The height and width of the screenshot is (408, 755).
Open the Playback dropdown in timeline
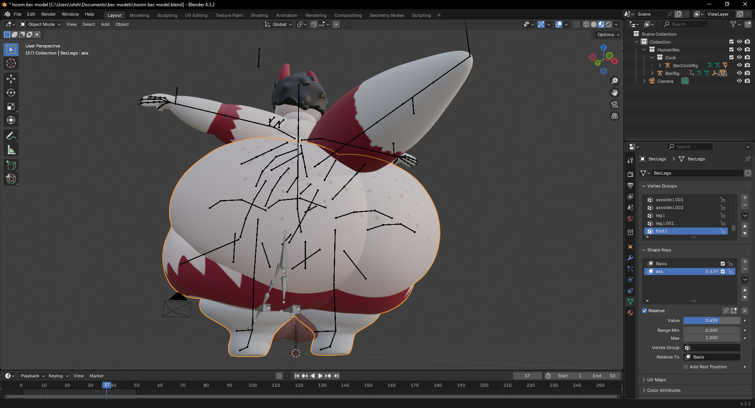click(x=32, y=376)
